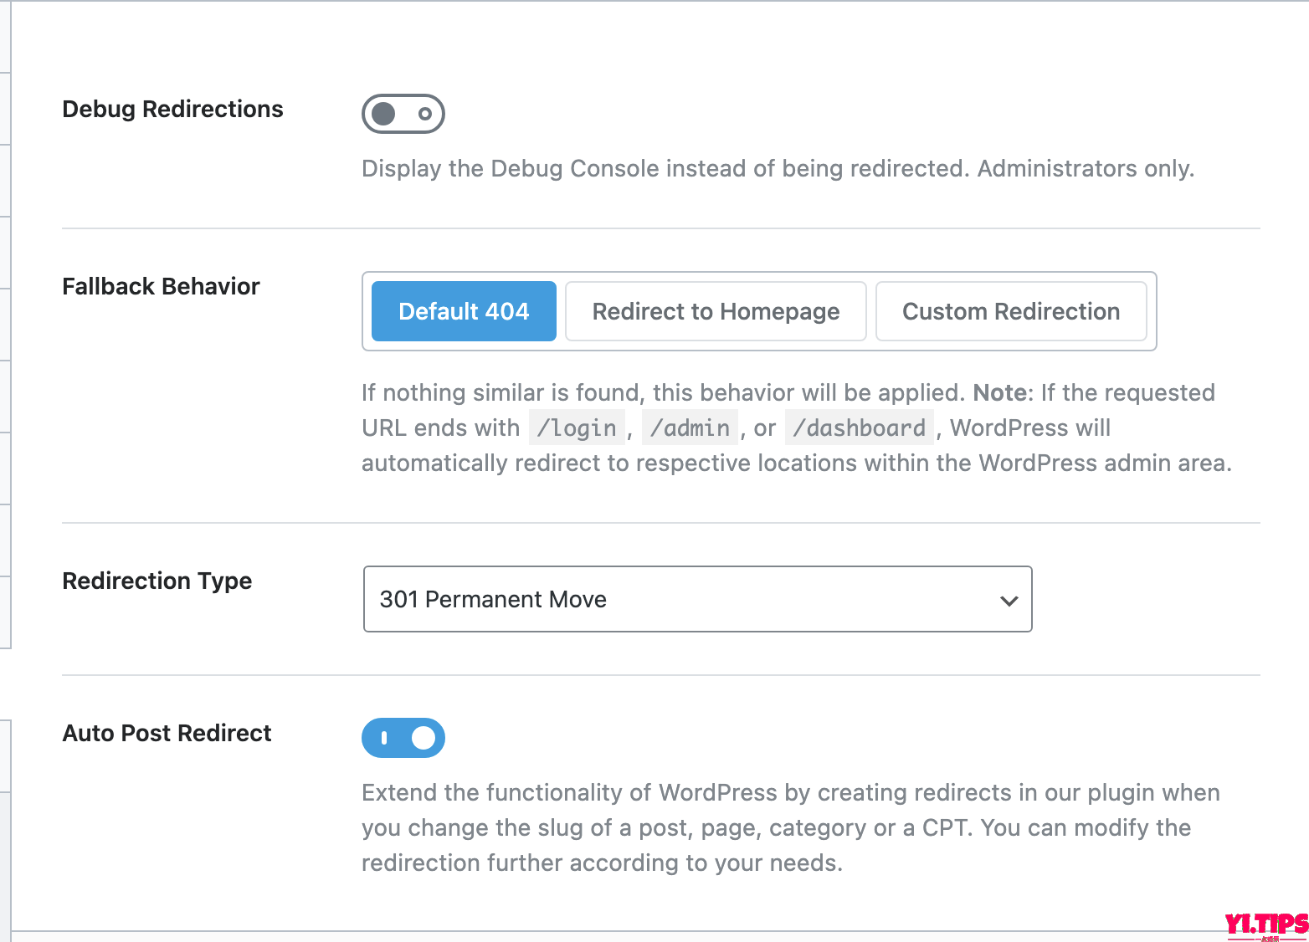Click the Debug Redirections label
Screen dimensions: 1309x942
(x=172, y=109)
